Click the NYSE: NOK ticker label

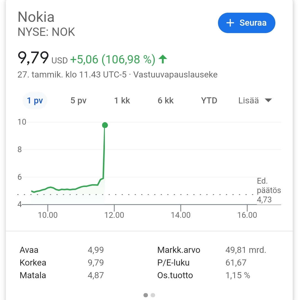tap(46, 32)
